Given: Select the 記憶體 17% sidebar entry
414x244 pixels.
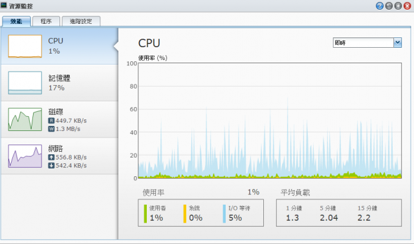Looking at the screenshot, I should 60,83.
